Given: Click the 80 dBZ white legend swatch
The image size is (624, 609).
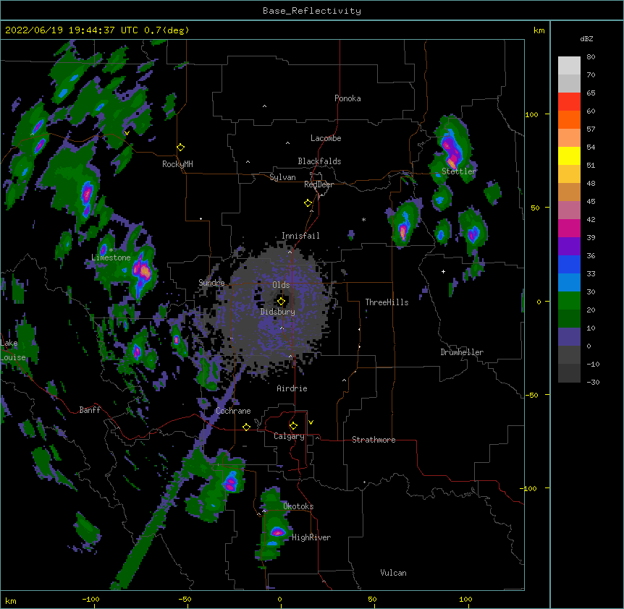Looking at the screenshot, I should click(x=569, y=66).
